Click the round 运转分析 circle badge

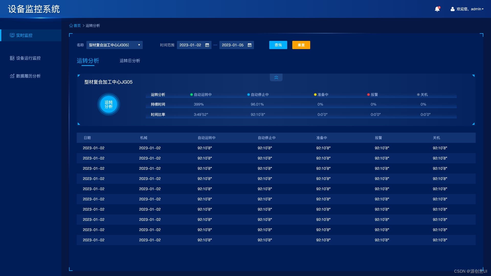[x=108, y=104]
